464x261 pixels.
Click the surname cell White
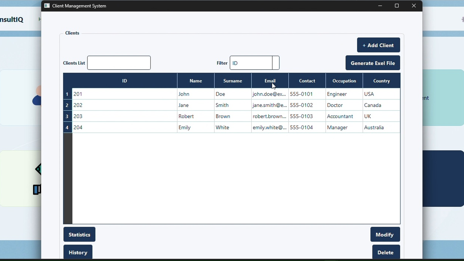click(x=233, y=127)
